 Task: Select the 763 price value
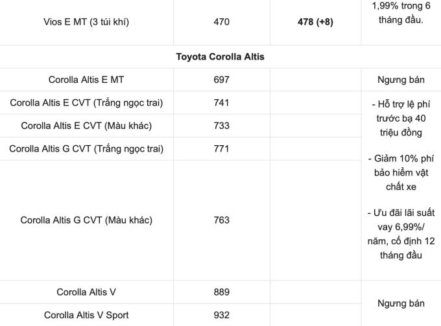(x=221, y=220)
